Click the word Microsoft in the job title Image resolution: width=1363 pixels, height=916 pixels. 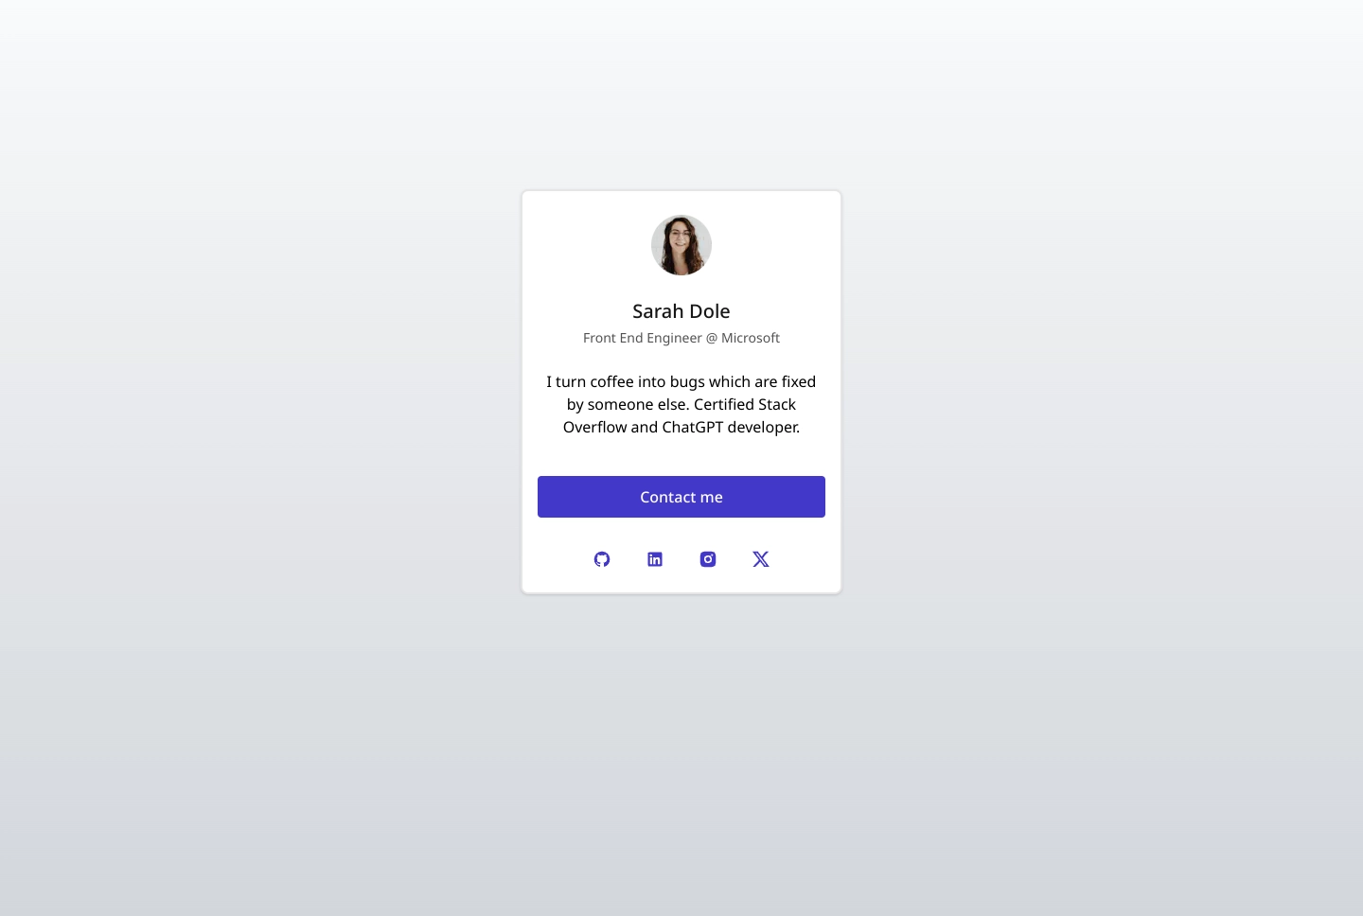751,338
